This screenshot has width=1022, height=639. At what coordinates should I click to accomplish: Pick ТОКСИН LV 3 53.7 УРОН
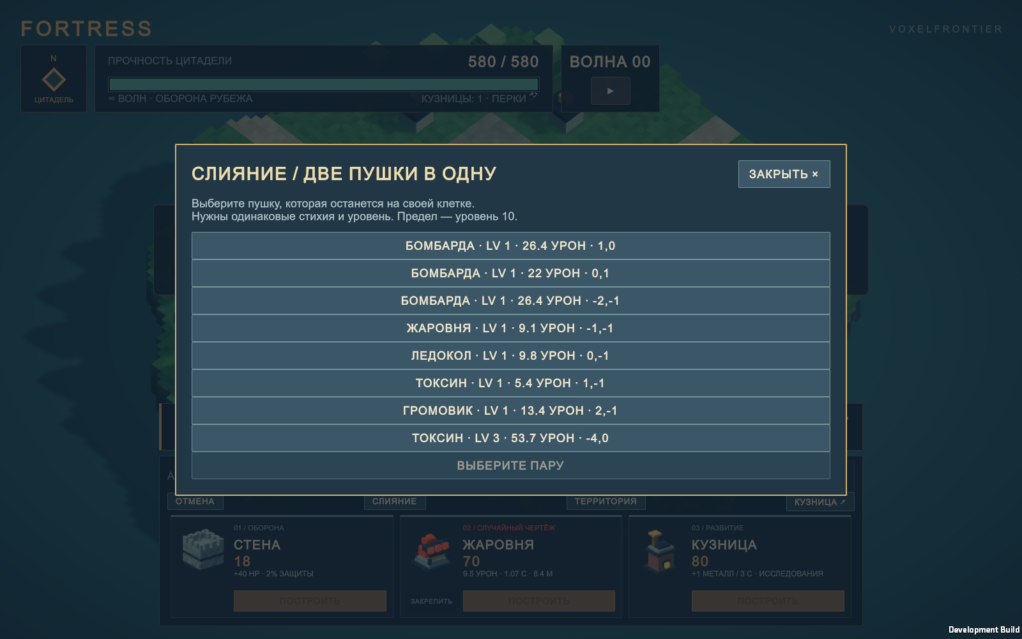click(x=510, y=438)
